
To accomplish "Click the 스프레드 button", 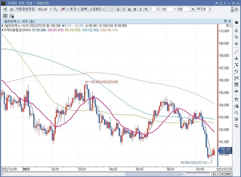I will 95,9.
